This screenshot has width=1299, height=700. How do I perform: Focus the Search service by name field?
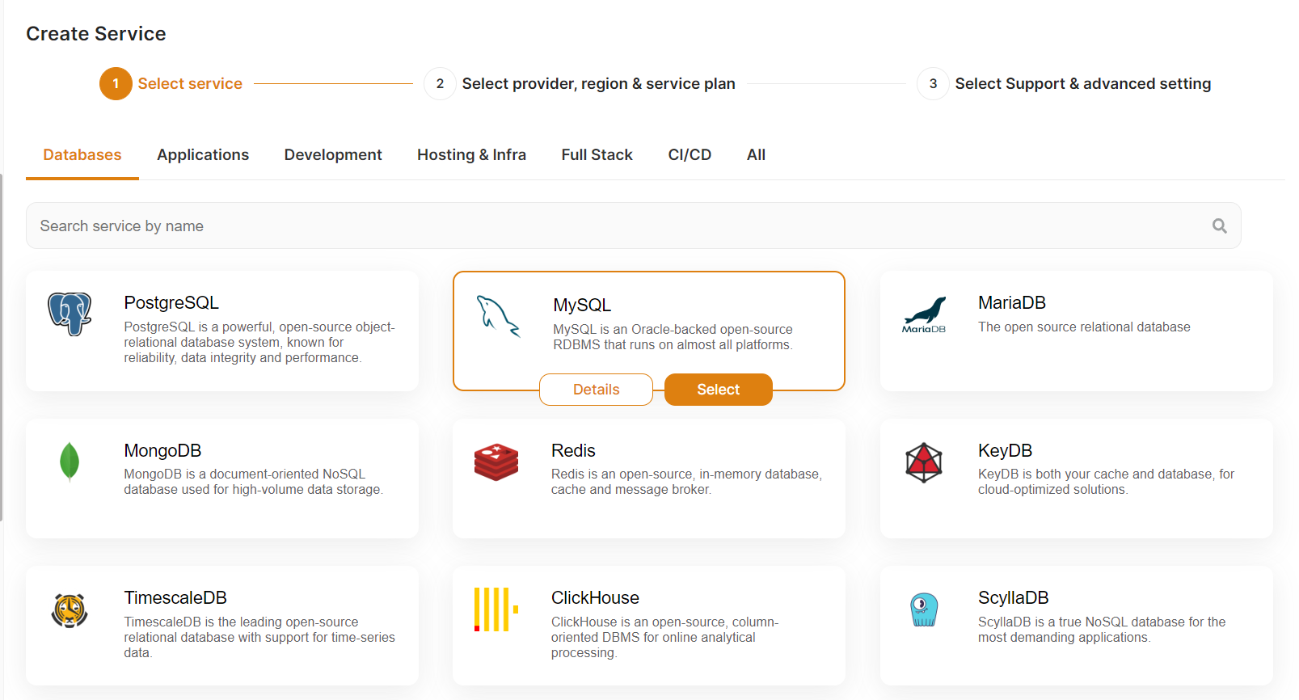pyautogui.click(x=614, y=226)
